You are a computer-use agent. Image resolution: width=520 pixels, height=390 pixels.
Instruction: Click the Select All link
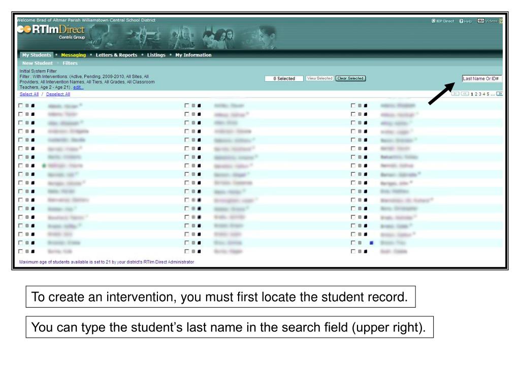tap(29, 94)
